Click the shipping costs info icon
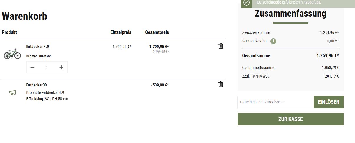 [x=273, y=41]
